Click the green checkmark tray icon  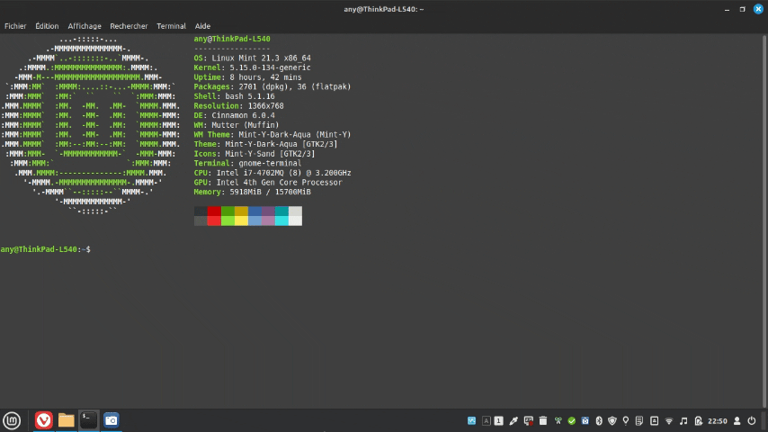(572, 420)
